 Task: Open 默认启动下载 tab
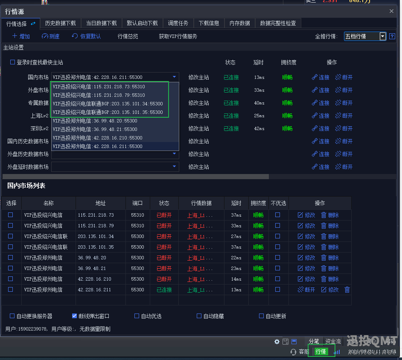click(x=142, y=23)
